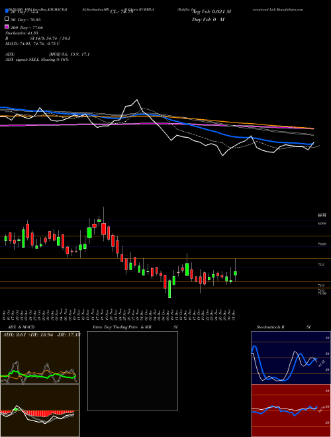Click the 'ADX: 3.61 +DY: 15.94 -DY: 17.13' header

[41, 334]
